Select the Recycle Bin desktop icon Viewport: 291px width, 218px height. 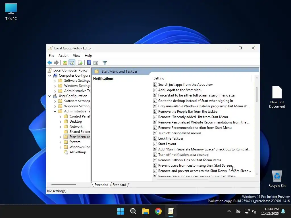pos(277,179)
